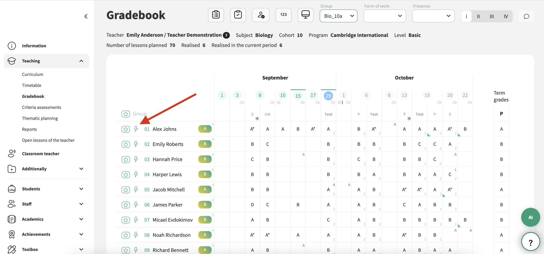The height and width of the screenshot is (254, 544).
Task: Open student Hannah Price's name link
Action: pos(168,159)
